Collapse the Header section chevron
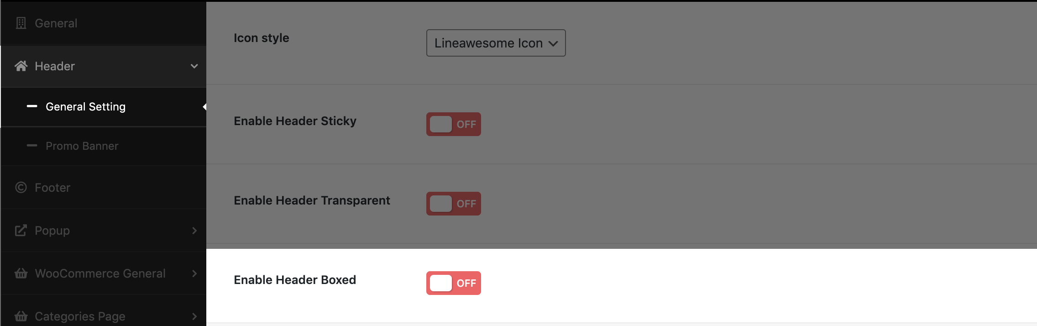Image resolution: width=1037 pixels, height=326 pixels. (194, 66)
